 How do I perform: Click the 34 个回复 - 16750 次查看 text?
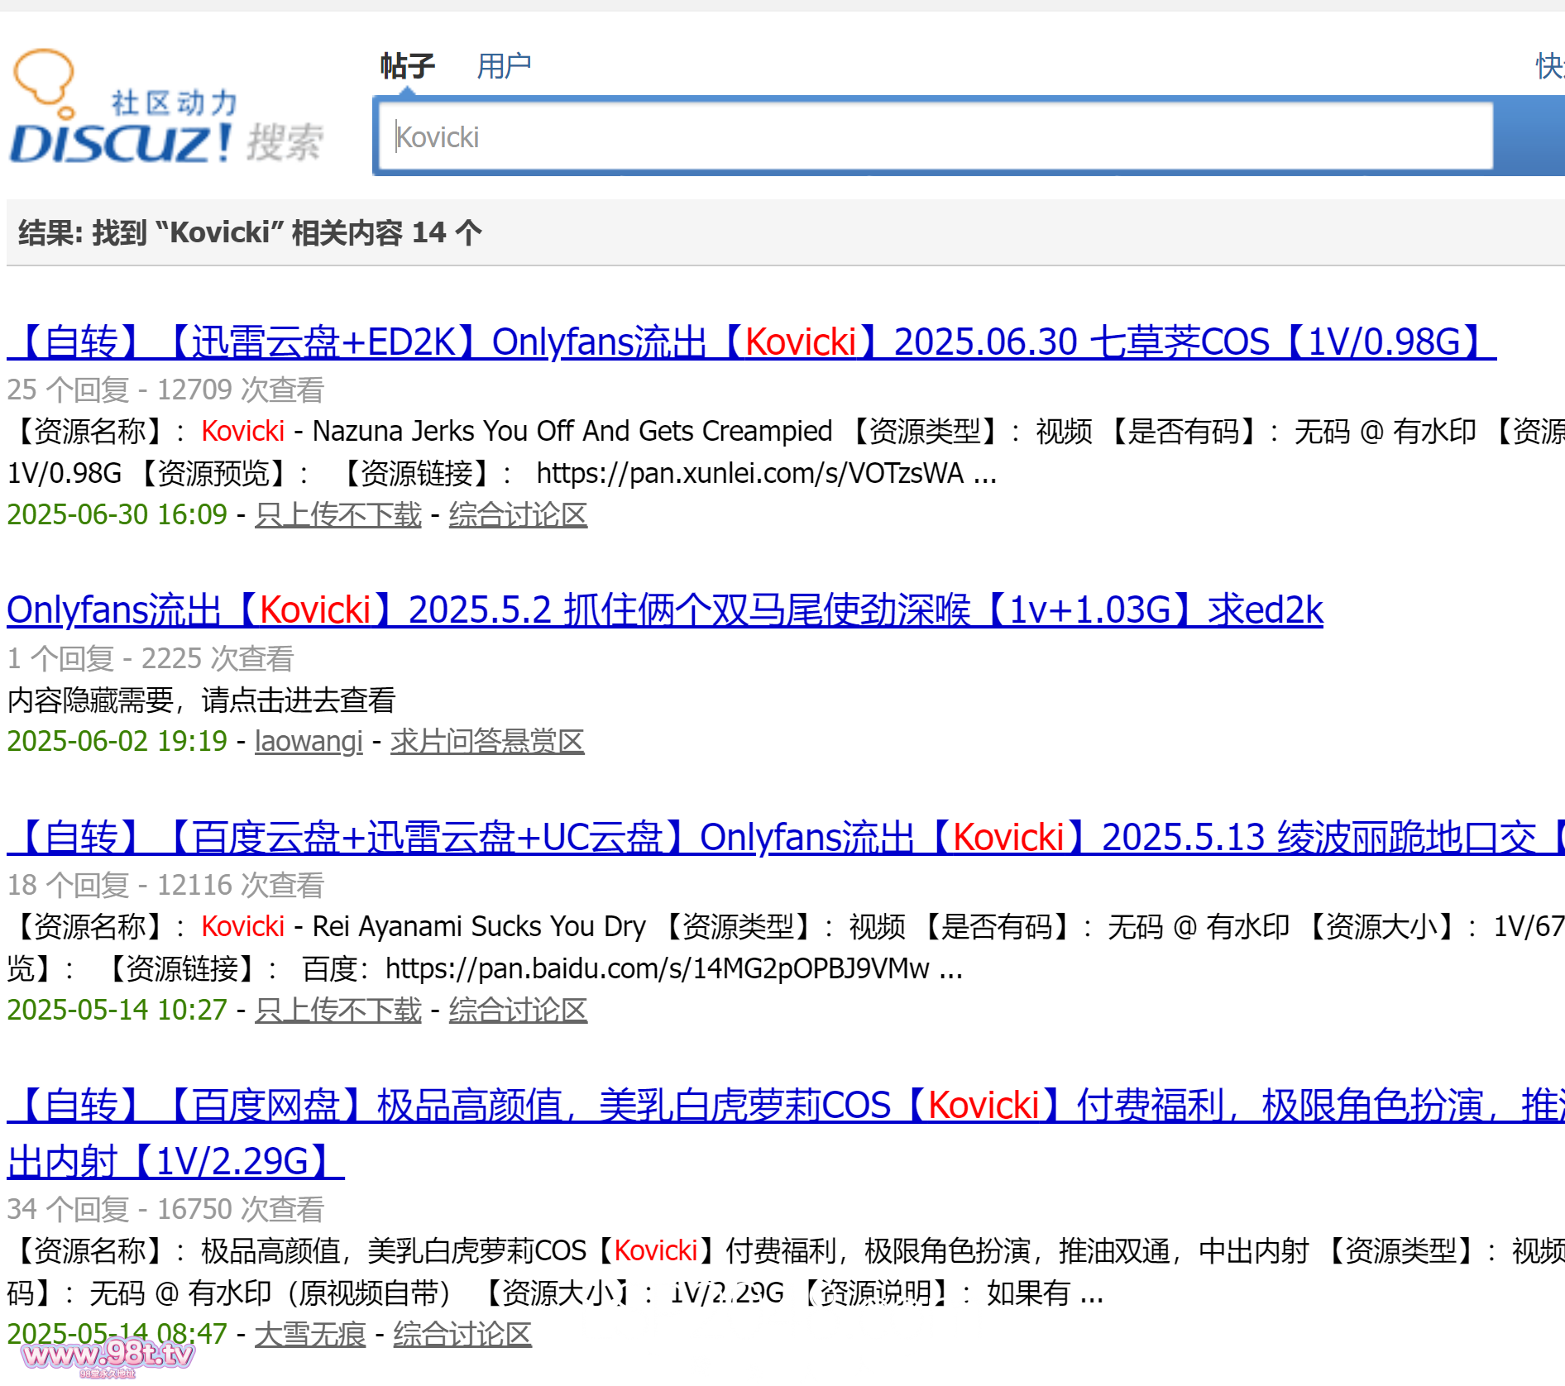[x=165, y=1209]
